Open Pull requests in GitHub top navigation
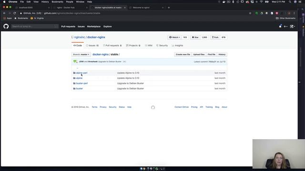 point(68,27)
